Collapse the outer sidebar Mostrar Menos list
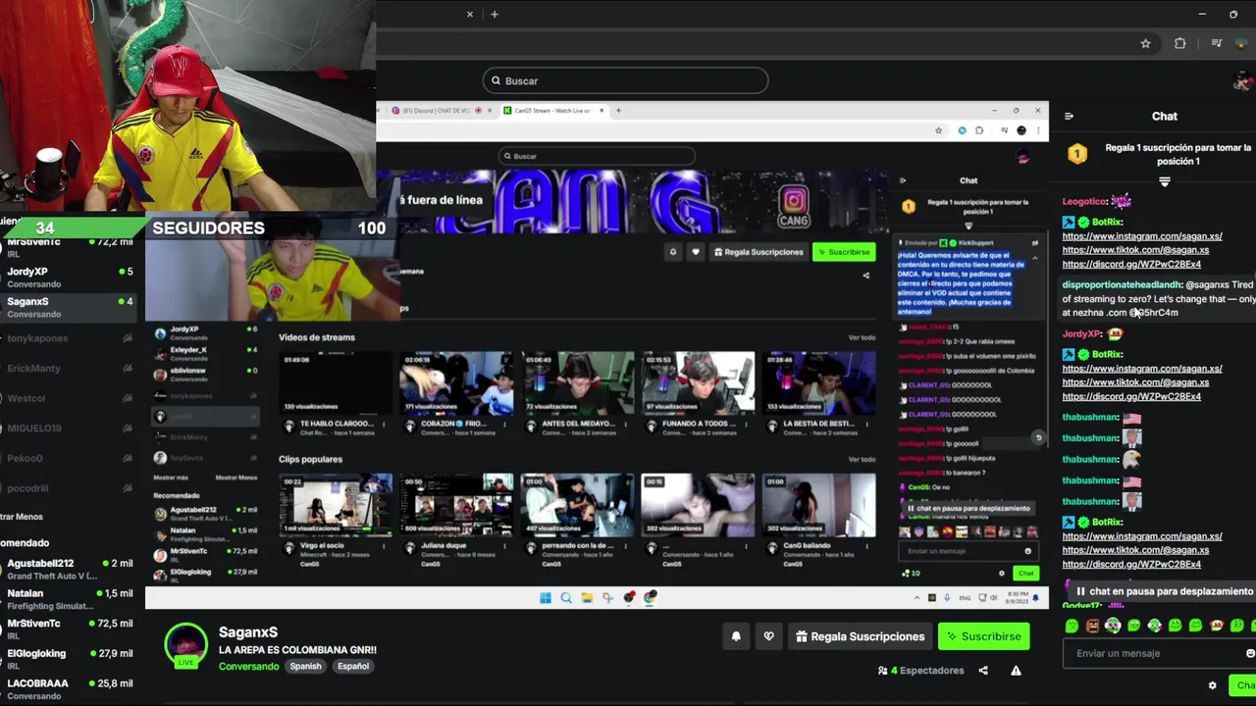The width and height of the screenshot is (1256, 706). 22,517
